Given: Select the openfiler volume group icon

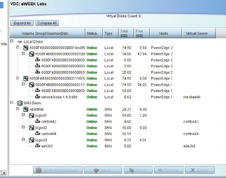Looking at the screenshot, I should pos(26,109).
